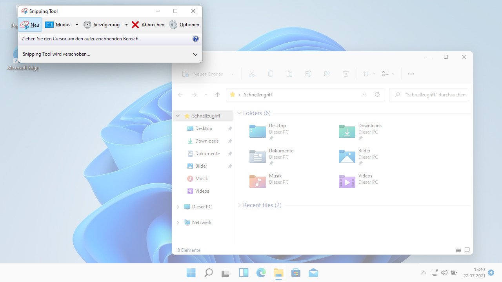Open the help question mark in the info bar
Image resolution: width=502 pixels, height=282 pixels.
click(195, 38)
